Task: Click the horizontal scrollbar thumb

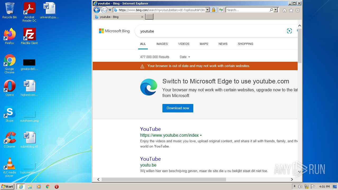Action: pyautogui.click(x=164, y=179)
